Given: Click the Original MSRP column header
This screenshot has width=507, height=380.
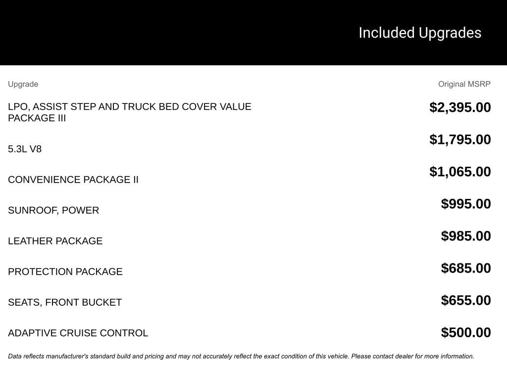Looking at the screenshot, I should (x=464, y=84).
